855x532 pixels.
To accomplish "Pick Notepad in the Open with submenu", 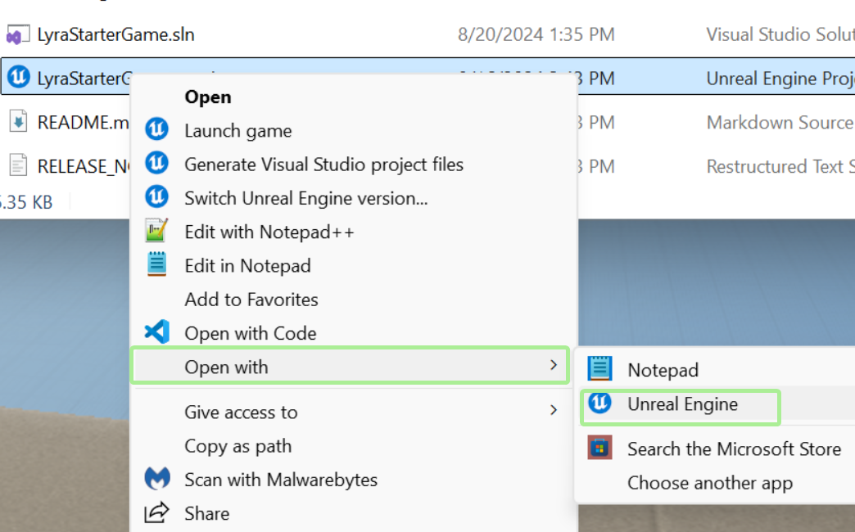I will point(663,371).
